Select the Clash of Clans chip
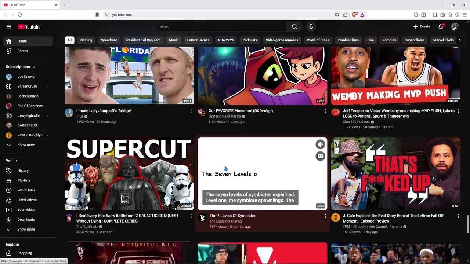The height and width of the screenshot is (264, 470). (318, 40)
